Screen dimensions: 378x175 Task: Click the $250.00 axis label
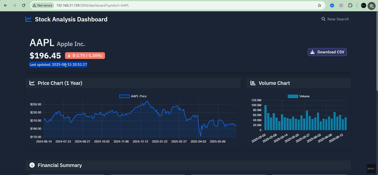(x=36, y=104)
